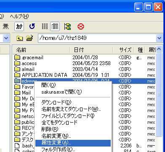Click the date 2003/04/14
165x152 pixels.
pyautogui.click(x=85, y=69)
